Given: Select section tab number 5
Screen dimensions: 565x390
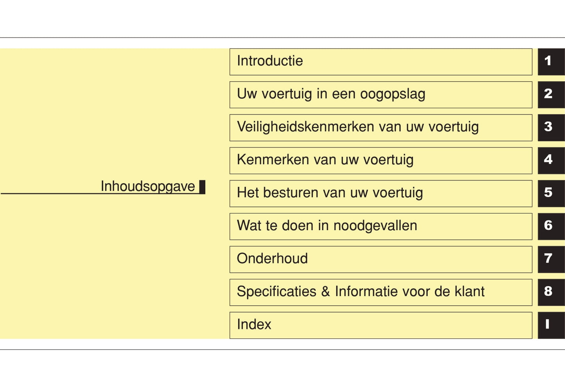Looking at the screenshot, I should [551, 193].
